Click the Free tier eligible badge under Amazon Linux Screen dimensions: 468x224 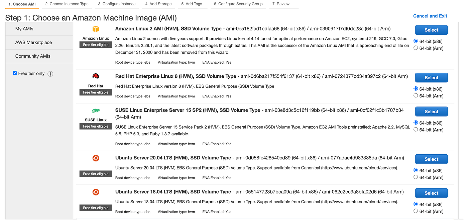(x=96, y=45)
